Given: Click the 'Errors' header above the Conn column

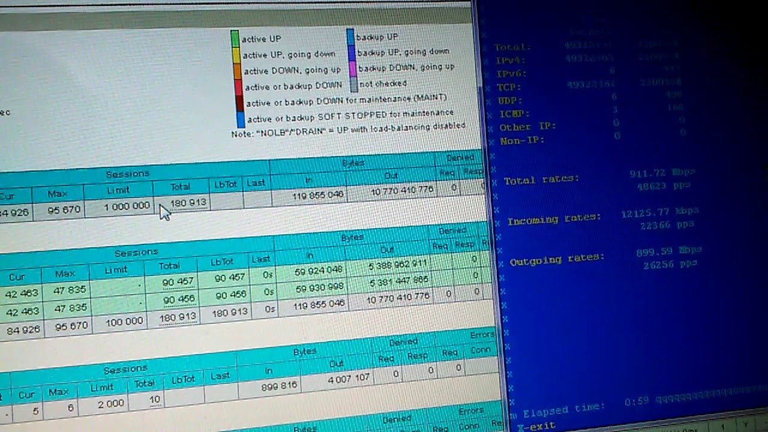Looking at the screenshot, I should point(482,335).
